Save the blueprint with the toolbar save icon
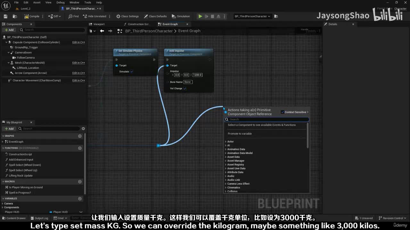 click(5, 16)
